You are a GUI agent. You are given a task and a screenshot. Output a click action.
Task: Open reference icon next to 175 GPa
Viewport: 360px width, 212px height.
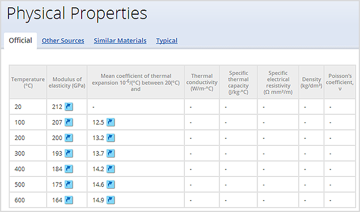point(69,184)
